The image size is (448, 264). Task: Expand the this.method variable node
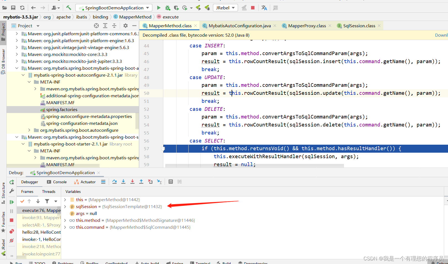point(65,220)
